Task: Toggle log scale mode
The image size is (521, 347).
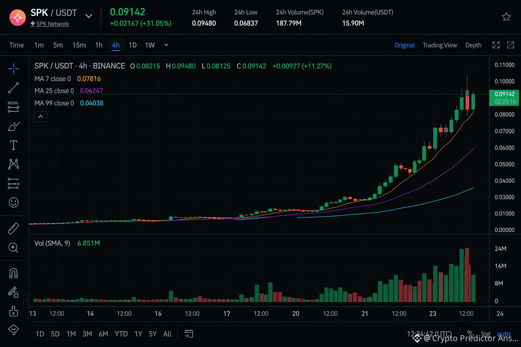Action: tap(486, 334)
